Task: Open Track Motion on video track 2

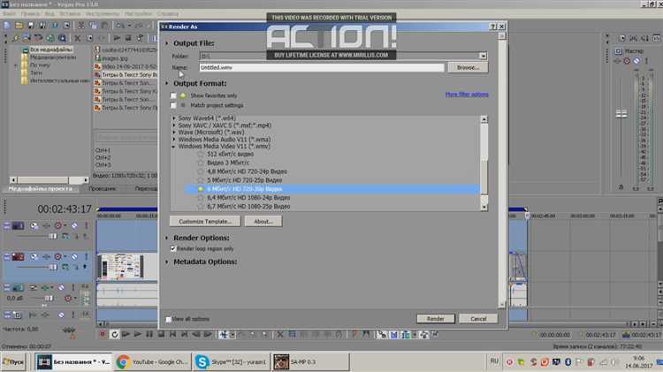Action: point(34,256)
